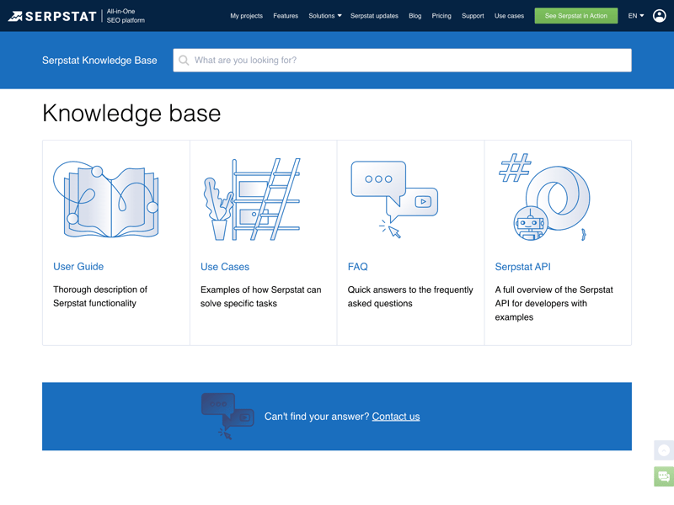Image resolution: width=674 pixels, height=505 pixels.
Task: Open the Use Cases ladder illustration
Action: coord(252,199)
